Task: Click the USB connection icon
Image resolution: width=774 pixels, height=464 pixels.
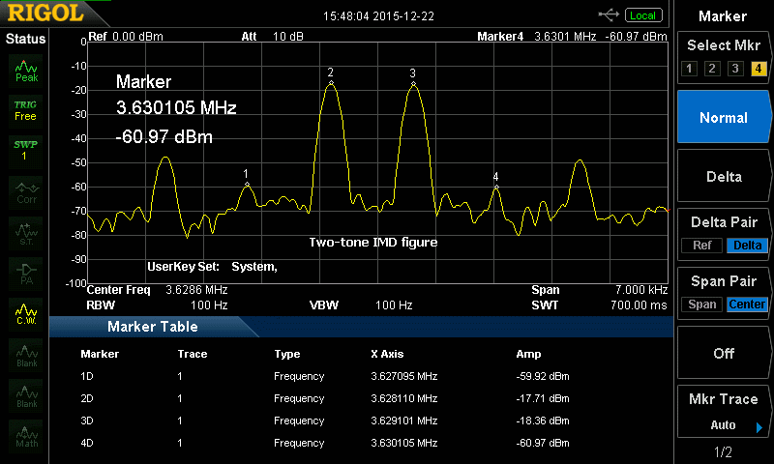Action: click(x=610, y=14)
